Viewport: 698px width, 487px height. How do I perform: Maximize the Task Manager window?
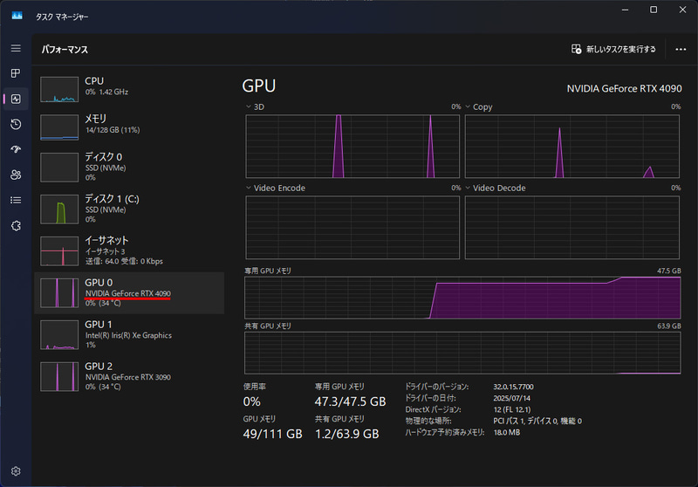click(654, 10)
